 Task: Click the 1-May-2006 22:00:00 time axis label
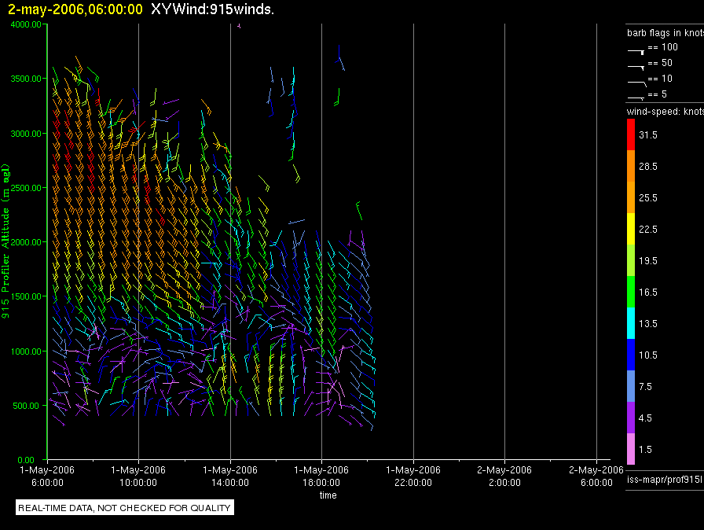pos(413,475)
